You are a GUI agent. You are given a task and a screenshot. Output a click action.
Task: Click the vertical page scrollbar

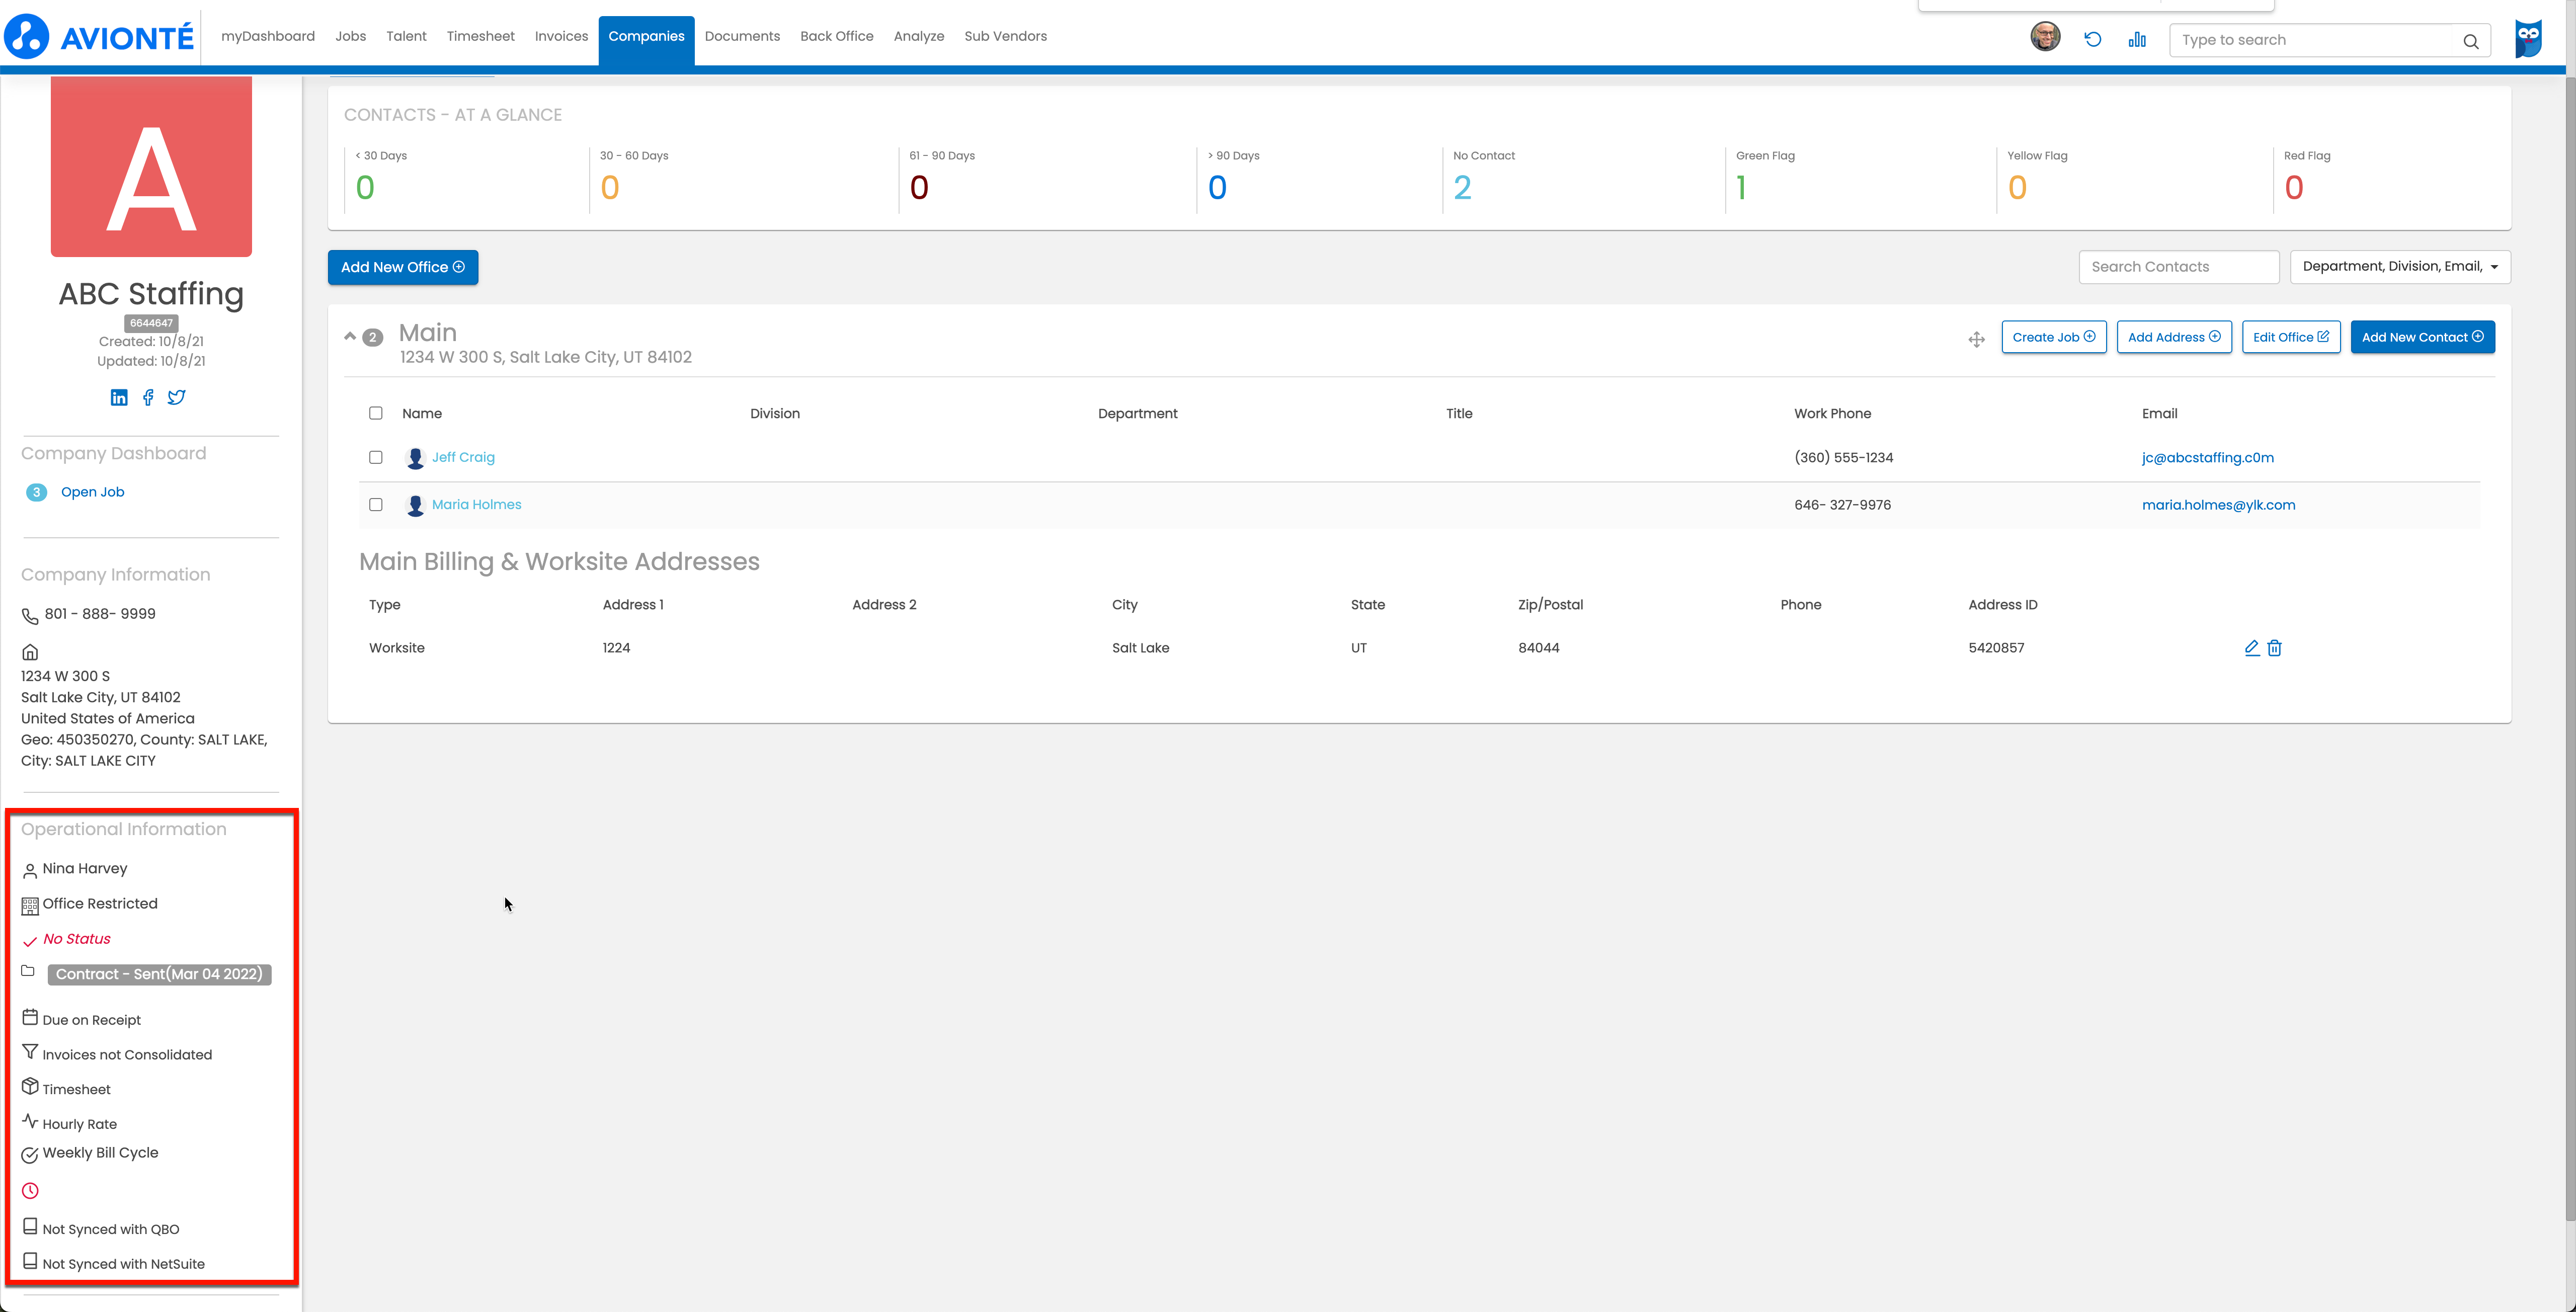(x=2569, y=650)
